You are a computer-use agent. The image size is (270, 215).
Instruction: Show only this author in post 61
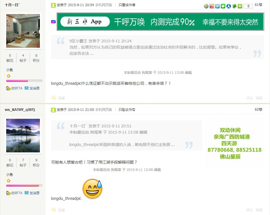point(127,5)
